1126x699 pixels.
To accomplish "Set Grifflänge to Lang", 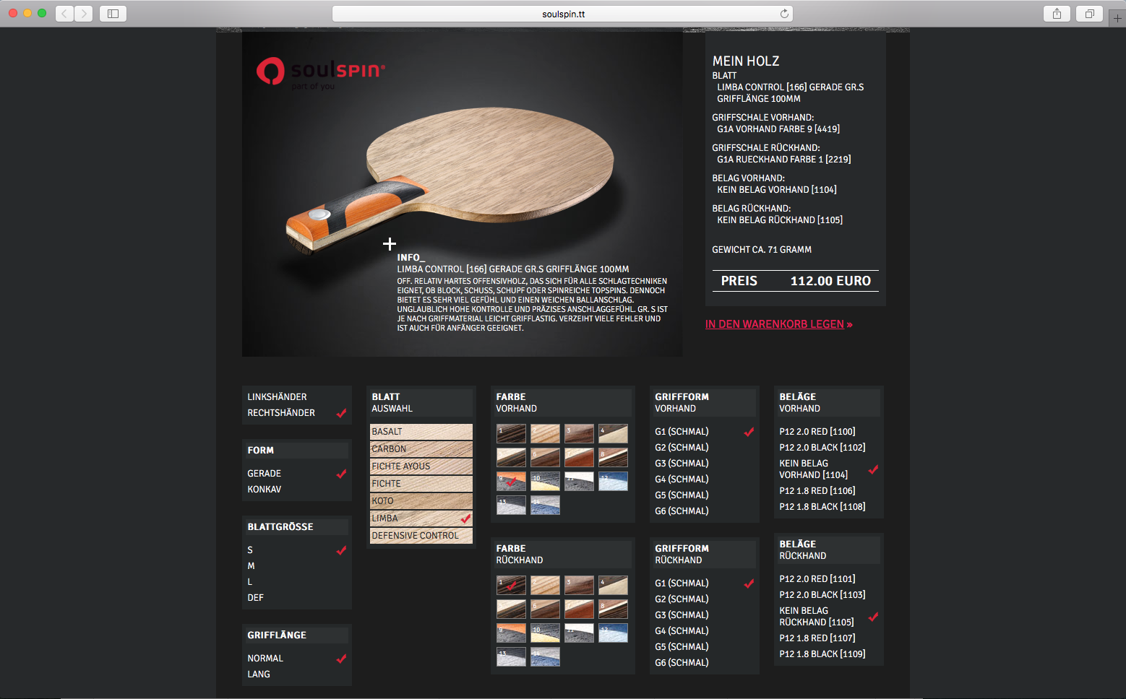I will [x=259, y=674].
